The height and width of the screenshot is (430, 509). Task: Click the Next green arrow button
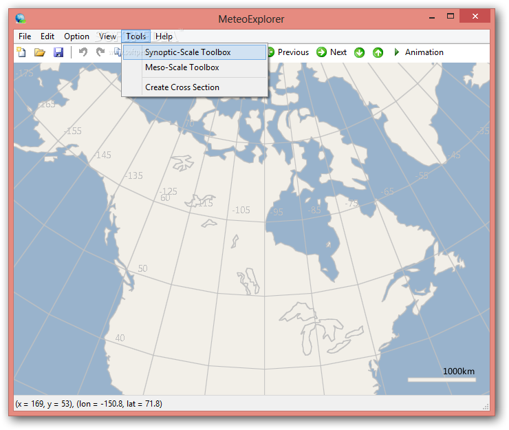coord(332,52)
